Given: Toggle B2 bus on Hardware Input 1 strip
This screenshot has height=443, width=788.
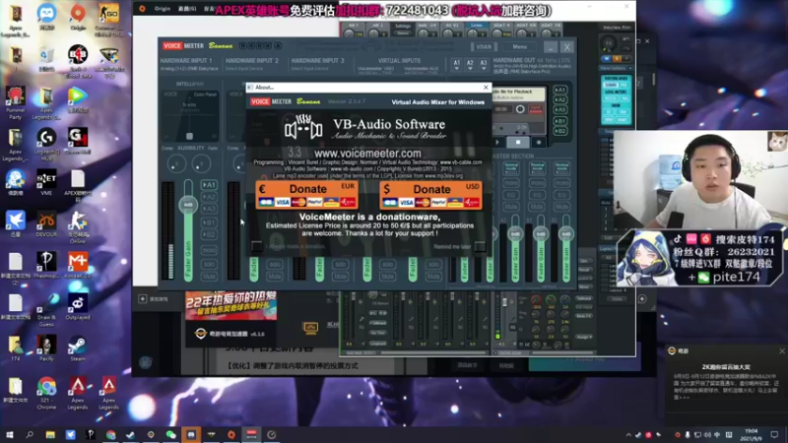Looking at the screenshot, I should pyautogui.click(x=209, y=234).
